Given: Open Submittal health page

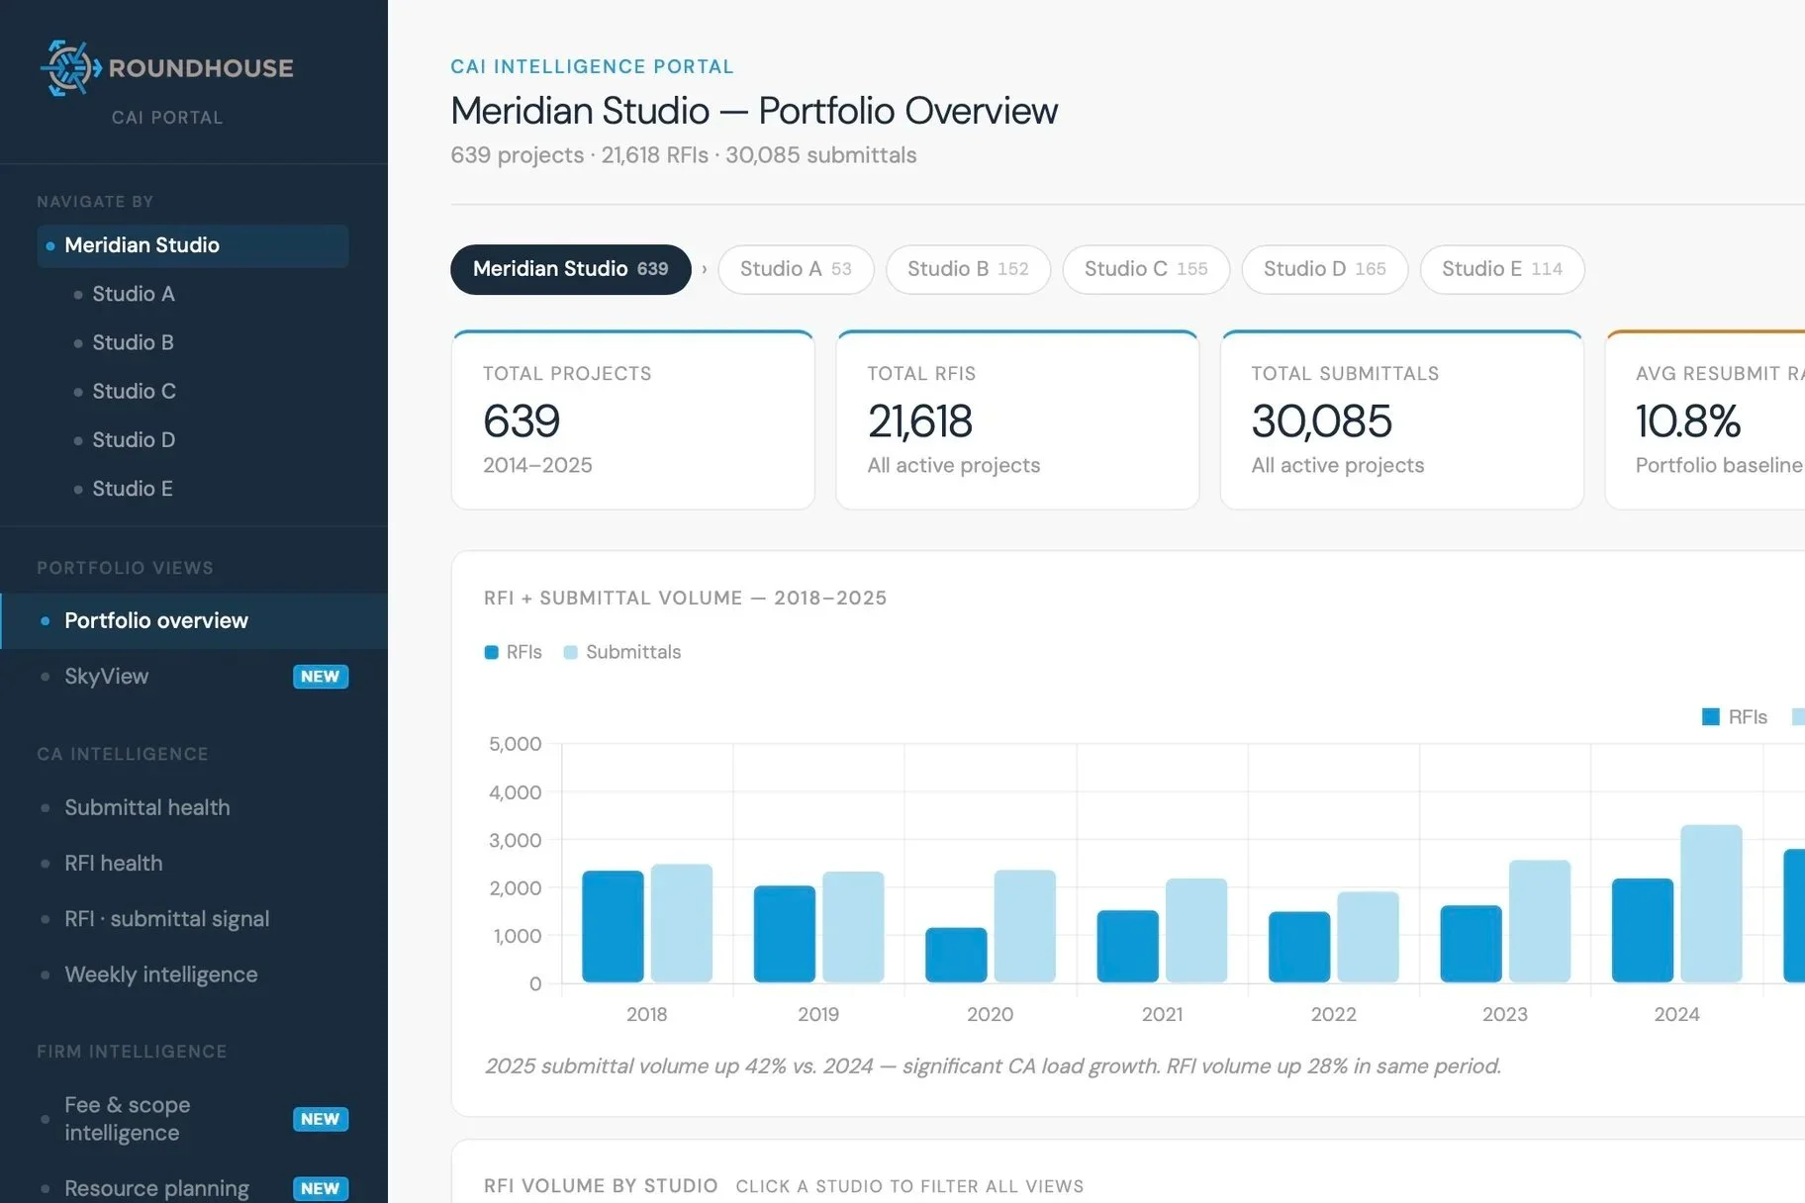Looking at the screenshot, I should [x=146, y=807].
